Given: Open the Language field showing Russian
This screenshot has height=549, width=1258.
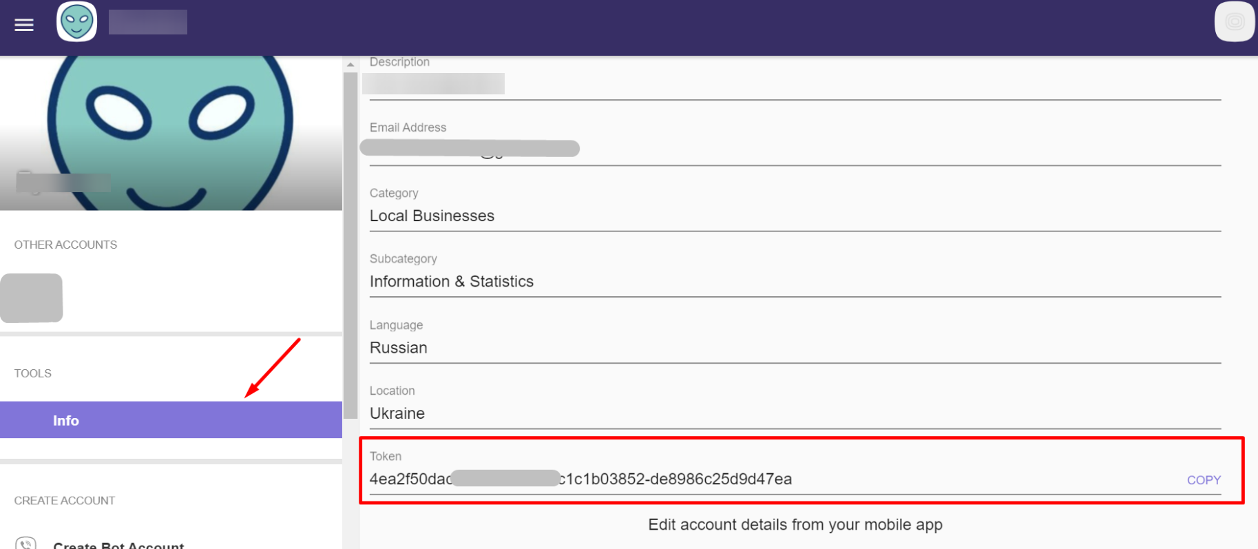Looking at the screenshot, I should coord(398,347).
